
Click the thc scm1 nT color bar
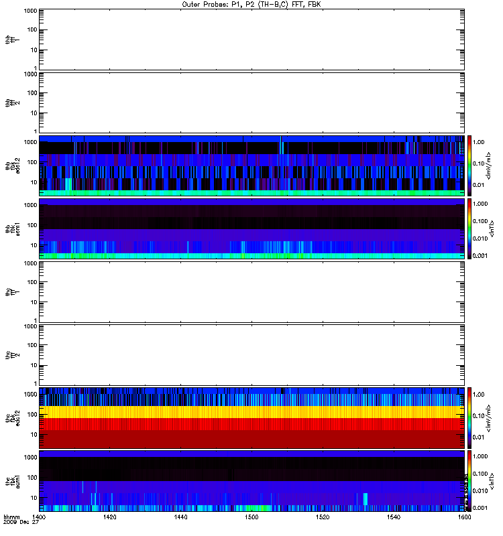[469, 481]
